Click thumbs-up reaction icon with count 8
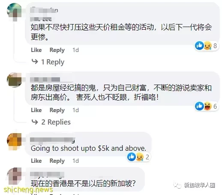 pyautogui.click(x=199, y=46)
